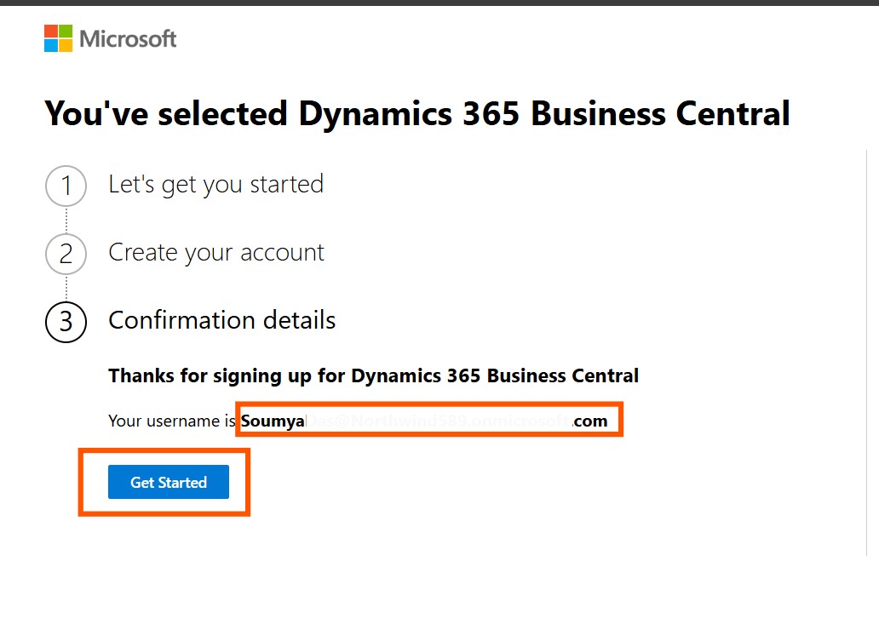Click the yellow square of Microsoft logo
Screen dimensions: 879x636
[66, 45]
